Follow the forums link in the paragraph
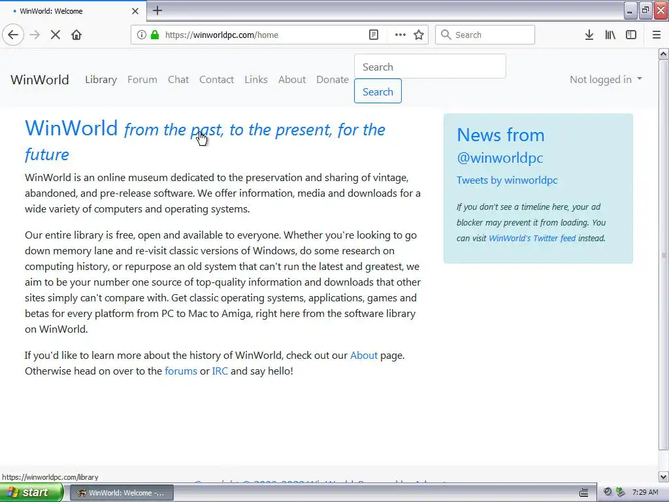This screenshot has width=669, height=502. tap(181, 371)
